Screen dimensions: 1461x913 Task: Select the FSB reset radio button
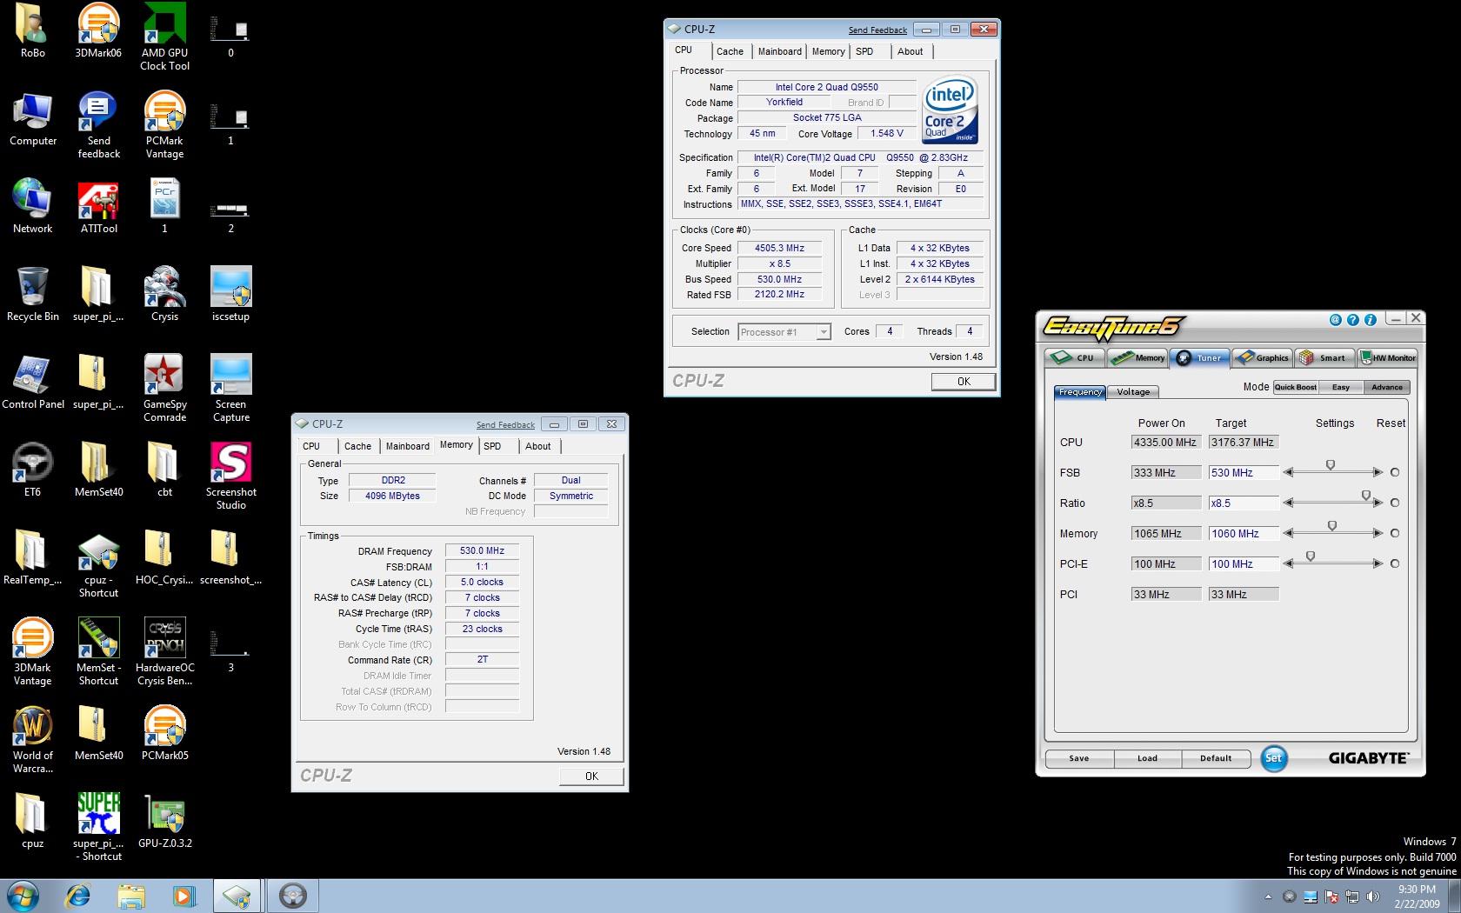(1395, 472)
